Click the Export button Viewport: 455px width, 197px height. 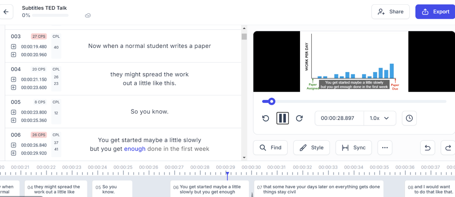click(435, 12)
